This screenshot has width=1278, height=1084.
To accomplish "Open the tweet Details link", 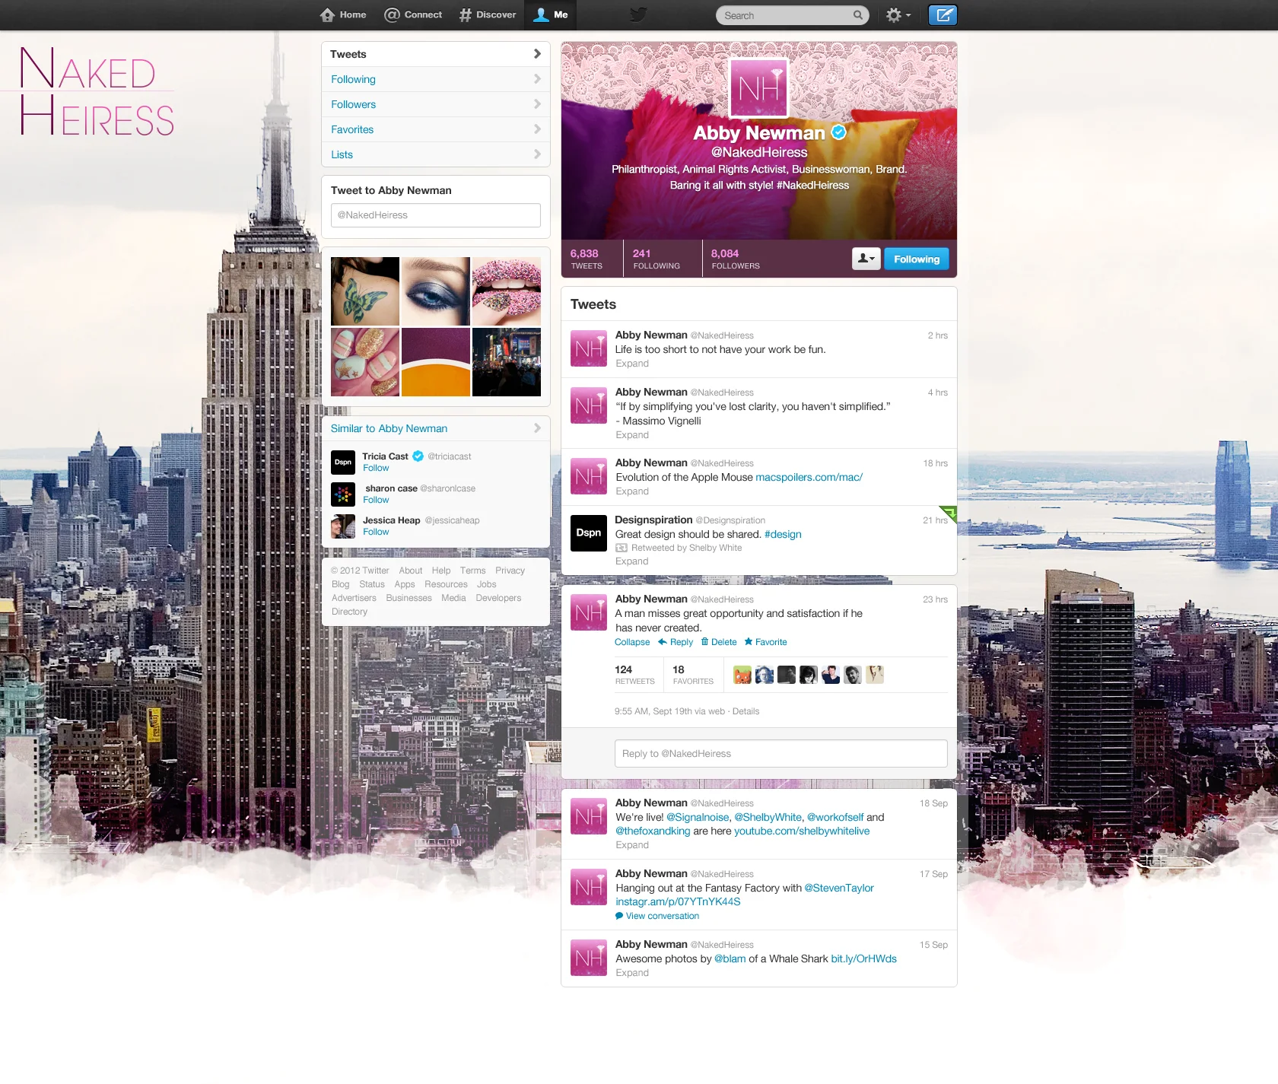I will 745,711.
